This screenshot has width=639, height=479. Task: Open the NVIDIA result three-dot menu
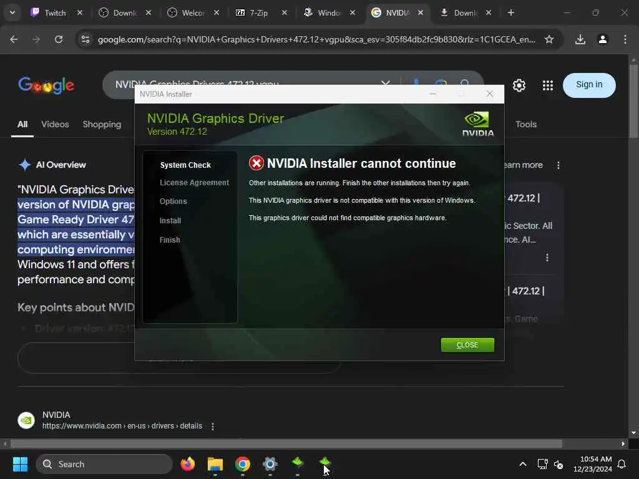point(213,427)
